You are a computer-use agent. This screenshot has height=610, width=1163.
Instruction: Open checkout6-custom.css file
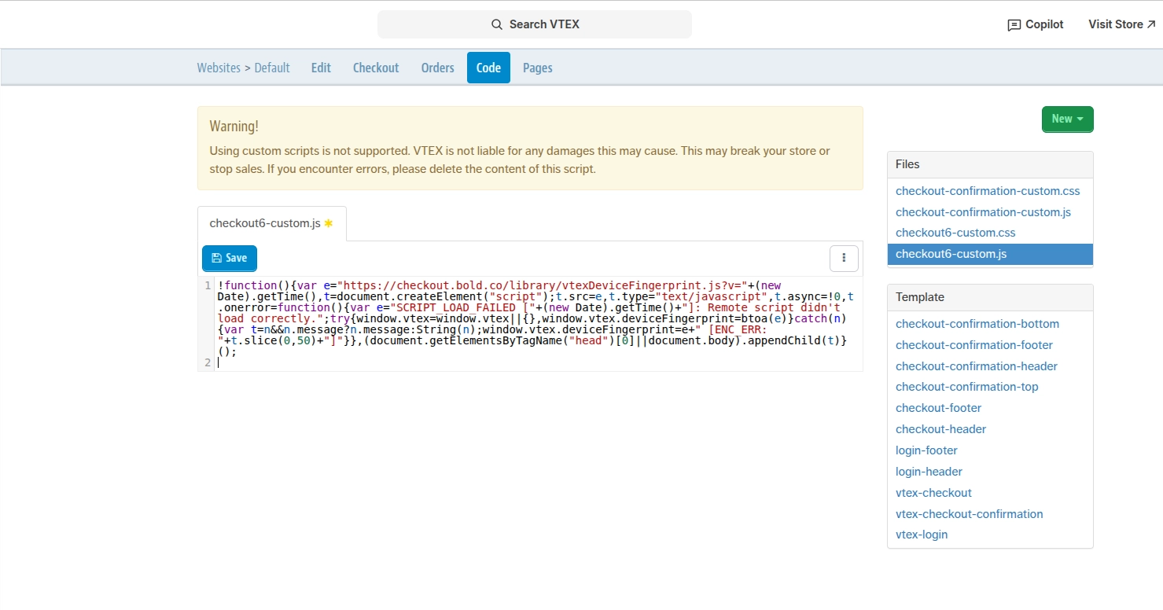[x=955, y=233]
